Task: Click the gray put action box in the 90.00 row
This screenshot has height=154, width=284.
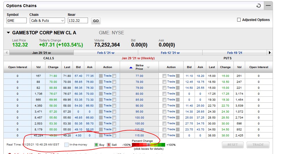Action: (178, 106)
